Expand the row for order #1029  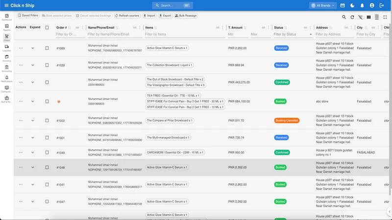(x=32, y=65)
